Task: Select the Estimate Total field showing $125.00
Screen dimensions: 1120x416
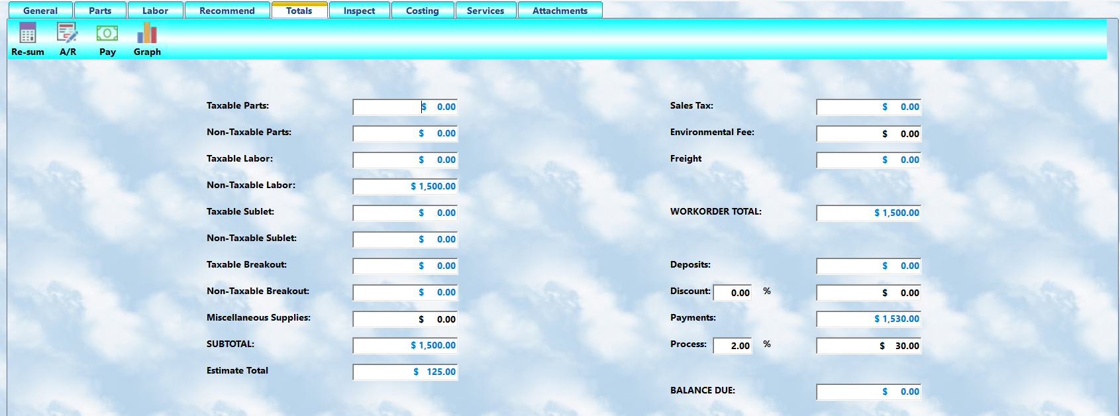Action: [405, 372]
